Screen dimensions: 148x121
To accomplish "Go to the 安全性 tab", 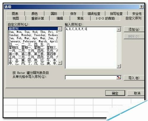I will click(x=137, y=14).
